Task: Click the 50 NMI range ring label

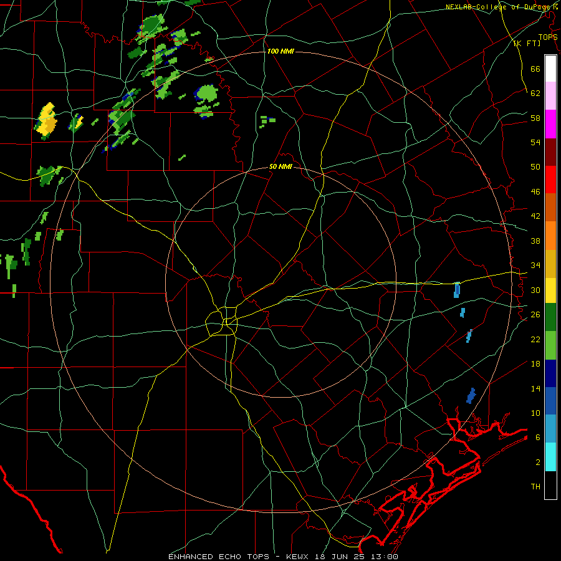Action: click(x=280, y=166)
